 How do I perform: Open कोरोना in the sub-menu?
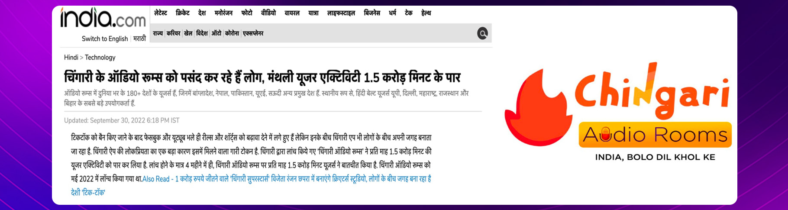232,33
